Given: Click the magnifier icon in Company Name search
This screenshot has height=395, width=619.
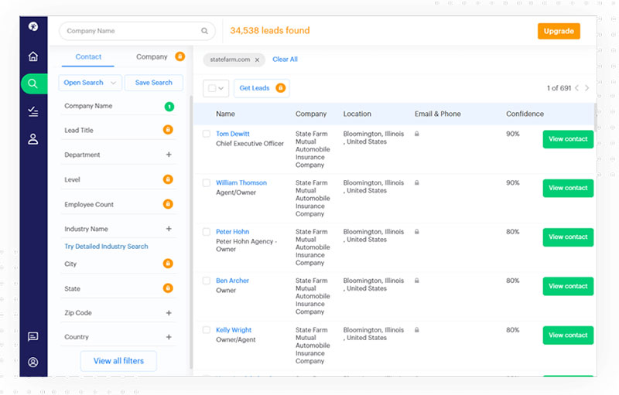Looking at the screenshot, I should [204, 31].
